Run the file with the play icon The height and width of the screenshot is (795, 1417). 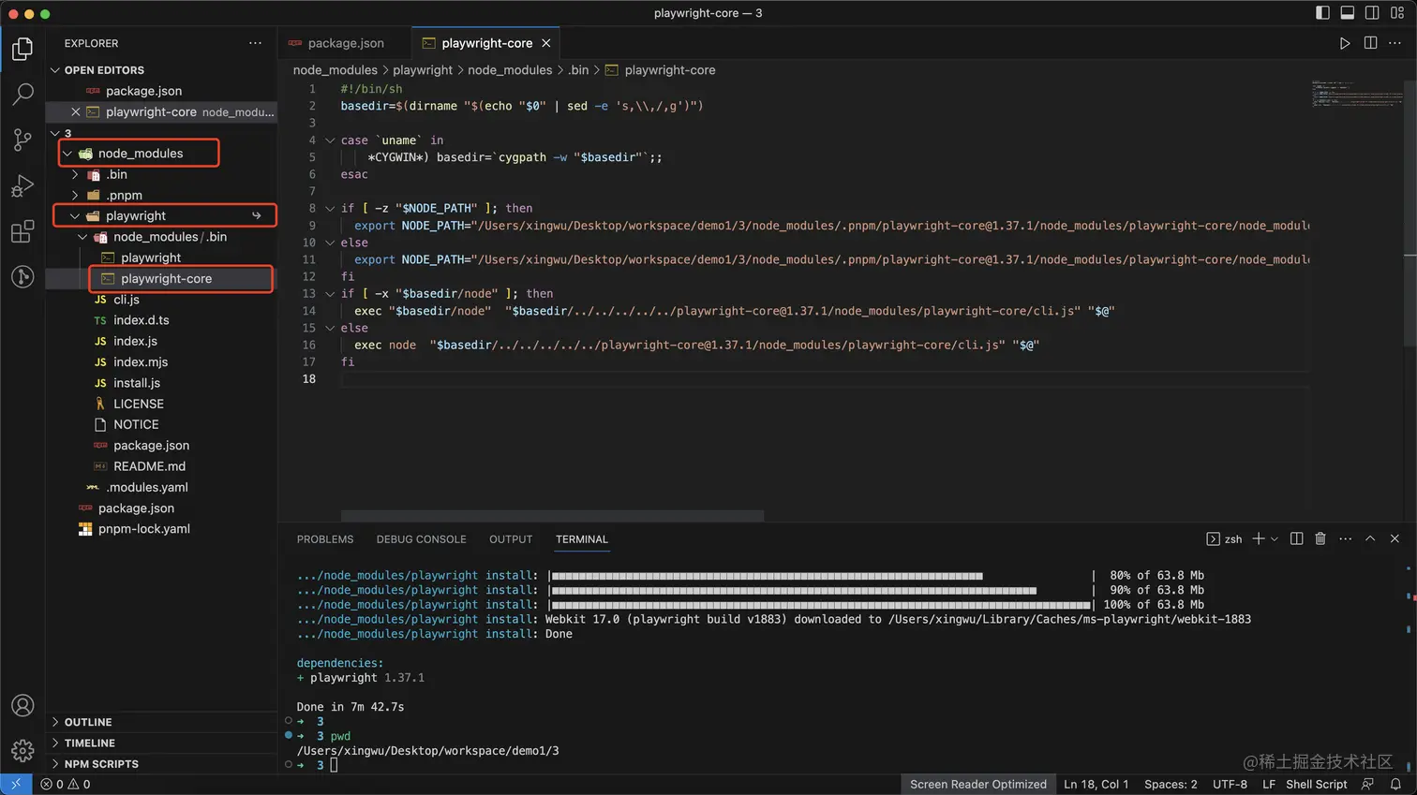click(1345, 43)
